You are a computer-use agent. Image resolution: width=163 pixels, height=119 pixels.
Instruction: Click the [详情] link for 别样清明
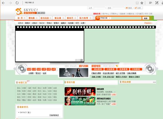[x=114, y=95]
